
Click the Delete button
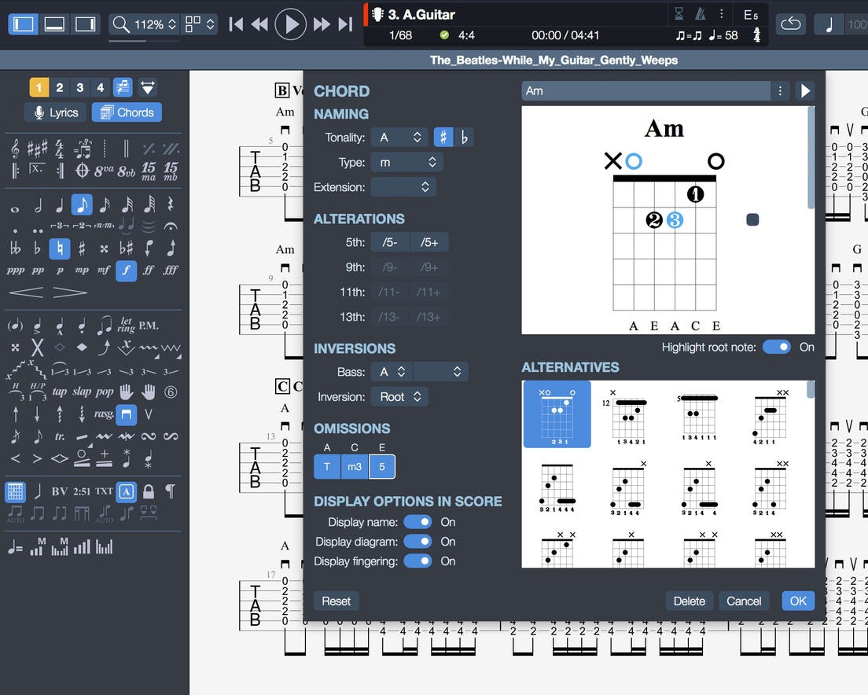click(690, 601)
